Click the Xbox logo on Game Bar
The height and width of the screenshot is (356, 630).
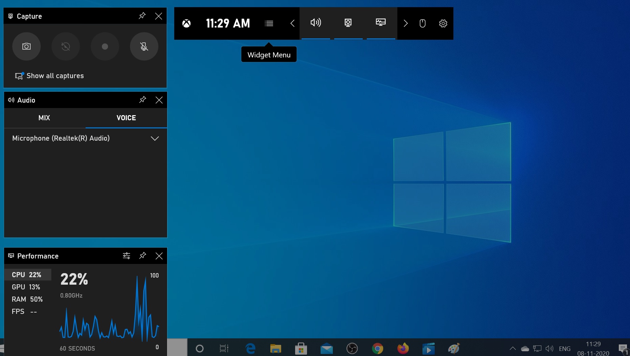(x=186, y=23)
